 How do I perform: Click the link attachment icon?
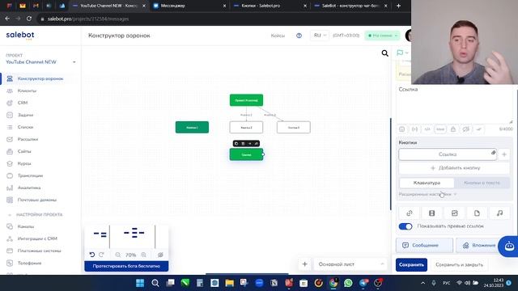(x=410, y=213)
